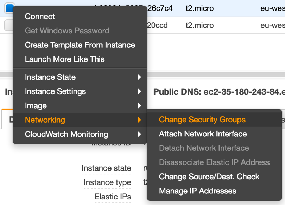Uncheck the selected first instance row checkbox
Image resolution: width=285 pixels, height=205 pixels.
tap(9, 8)
